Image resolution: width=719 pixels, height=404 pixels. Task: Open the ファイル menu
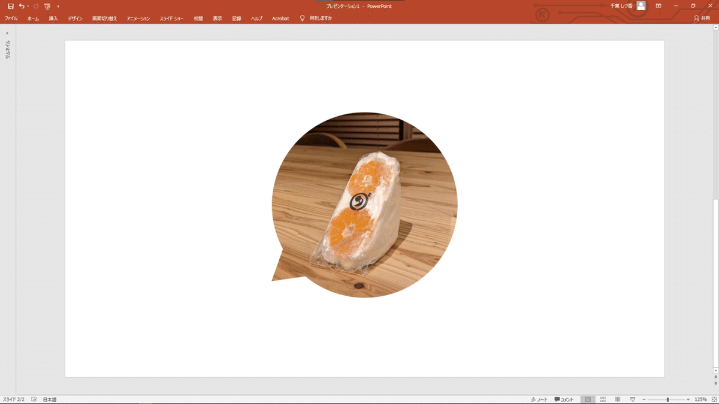tap(11, 19)
